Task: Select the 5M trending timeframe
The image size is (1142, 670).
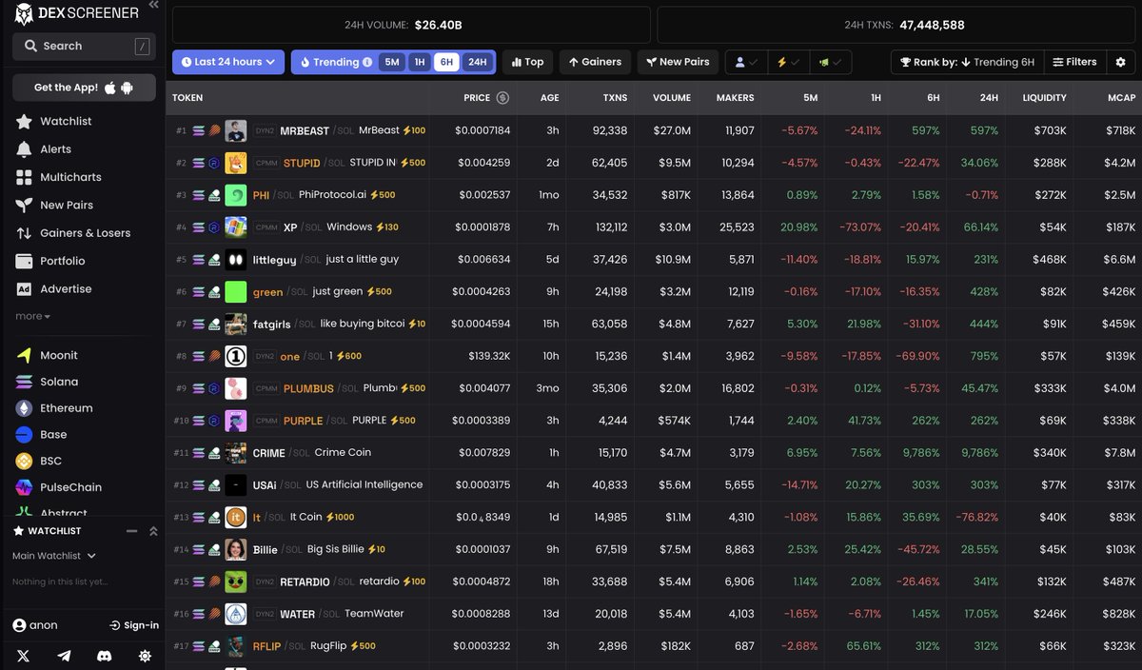Action: [x=392, y=62]
